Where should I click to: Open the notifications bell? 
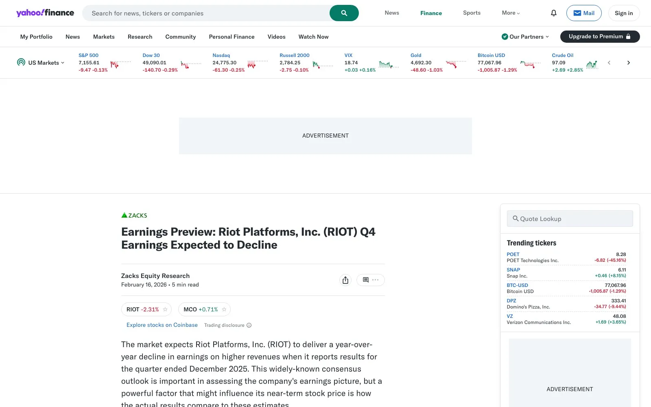point(554,13)
